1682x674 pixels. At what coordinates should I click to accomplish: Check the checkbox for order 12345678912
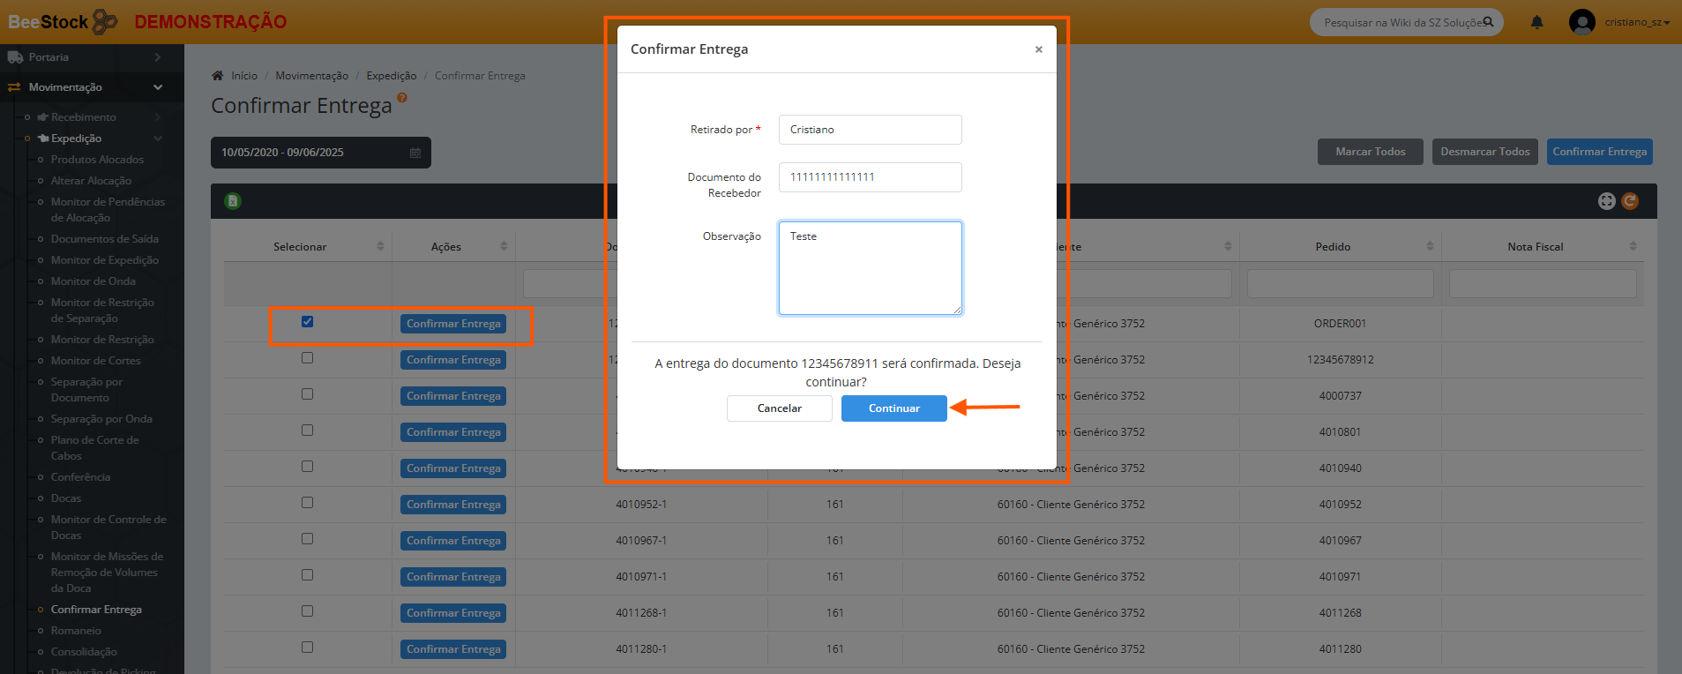click(307, 358)
